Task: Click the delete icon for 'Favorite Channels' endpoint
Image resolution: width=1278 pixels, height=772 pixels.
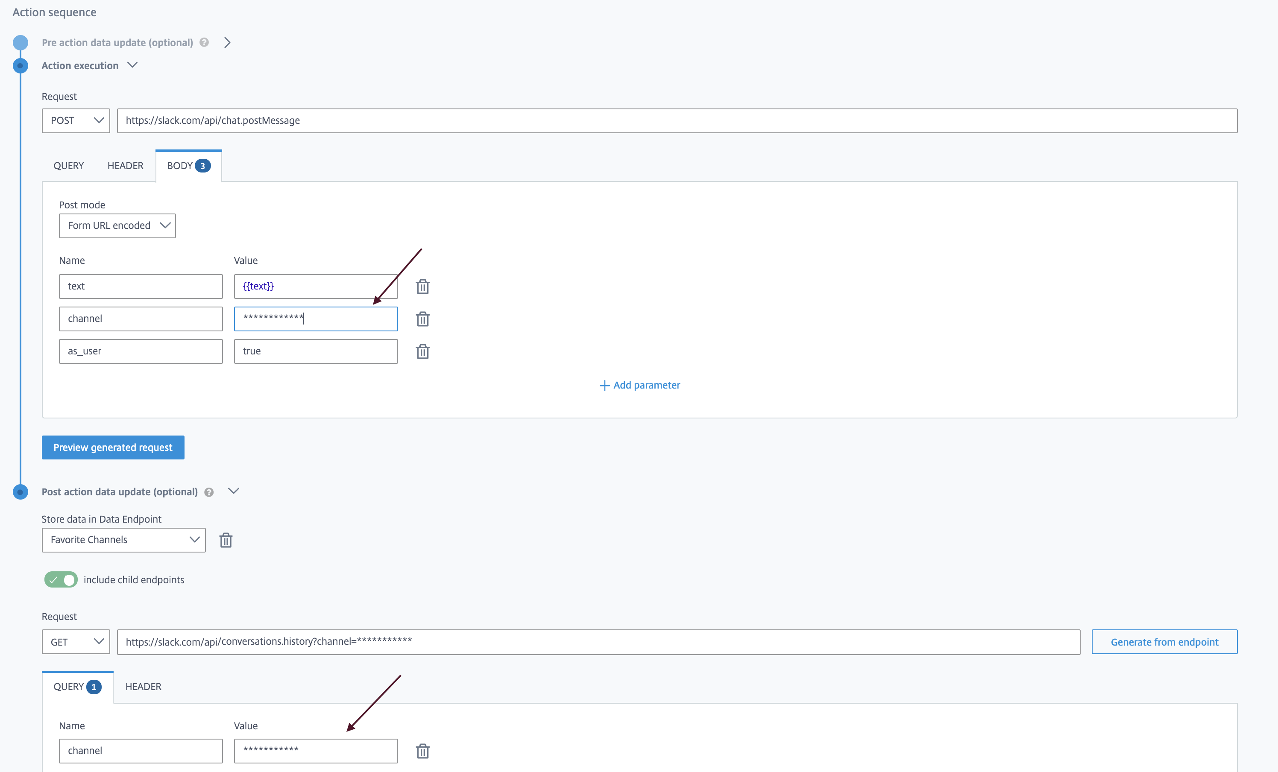Action: [226, 539]
